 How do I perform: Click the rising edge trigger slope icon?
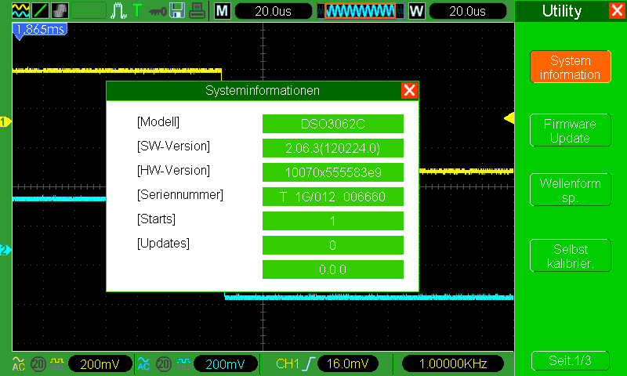point(308,363)
